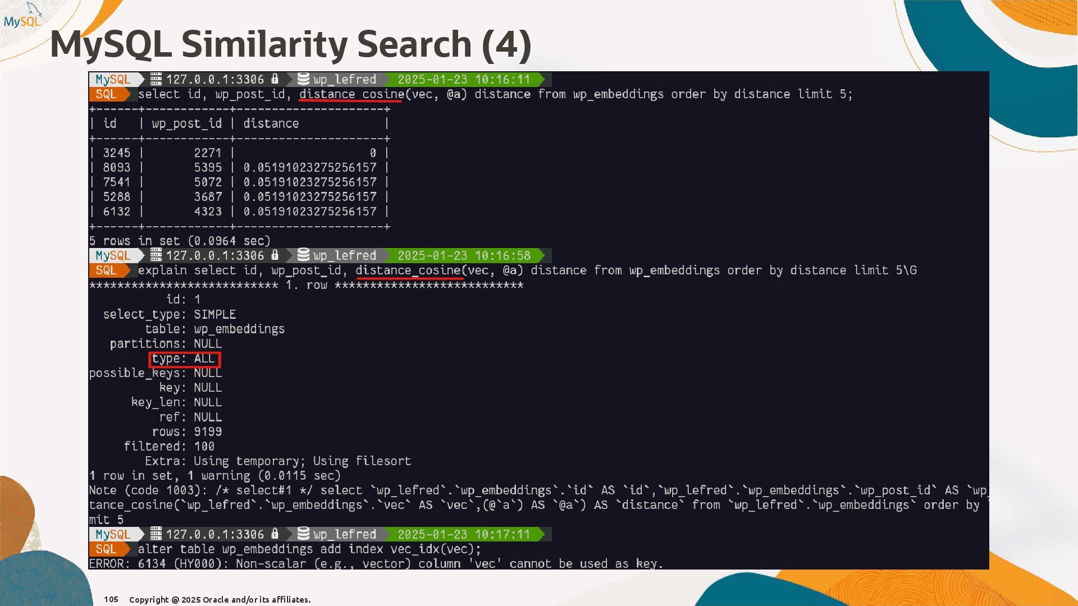Image resolution: width=1078 pixels, height=606 pixels.
Task: Click the first orange SQL prompt badge
Action: tap(106, 94)
